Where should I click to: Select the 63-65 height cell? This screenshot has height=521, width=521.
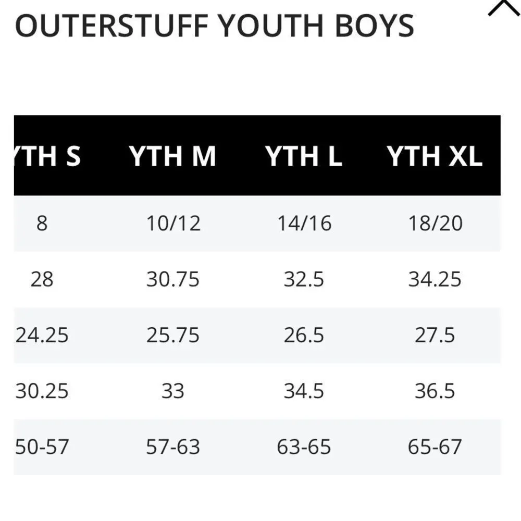[x=304, y=446]
